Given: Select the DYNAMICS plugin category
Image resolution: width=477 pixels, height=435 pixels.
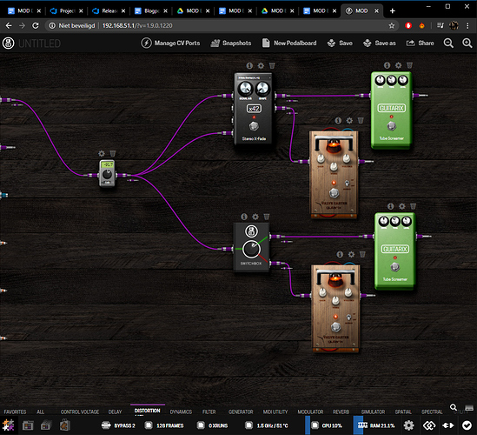Looking at the screenshot, I should pyautogui.click(x=181, y=412).
